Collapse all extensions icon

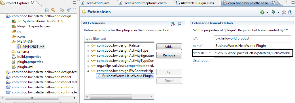pos(180,24)
